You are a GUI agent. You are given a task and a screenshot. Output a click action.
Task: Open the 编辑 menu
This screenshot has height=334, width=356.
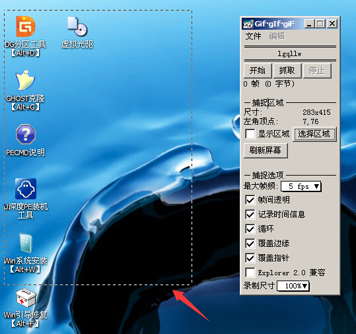[277, 36]
